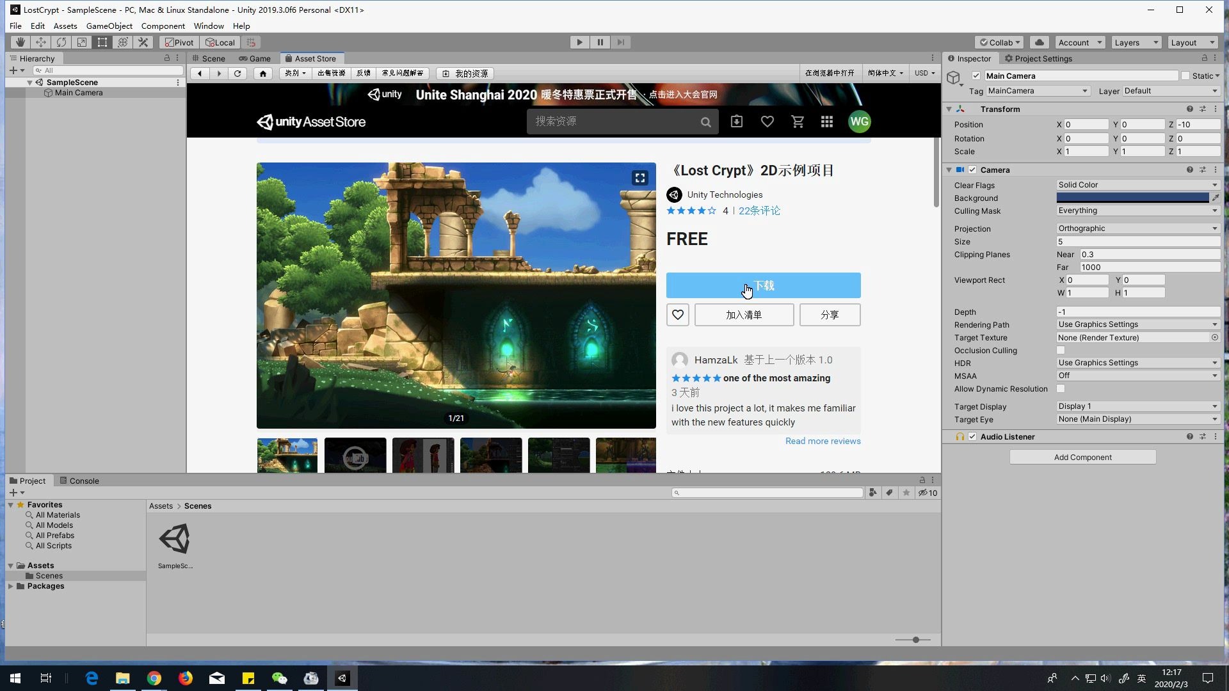Screen dimensions: 1229x691
Task: Open Unity from Windows taskbar
Action: coord(342,678)
